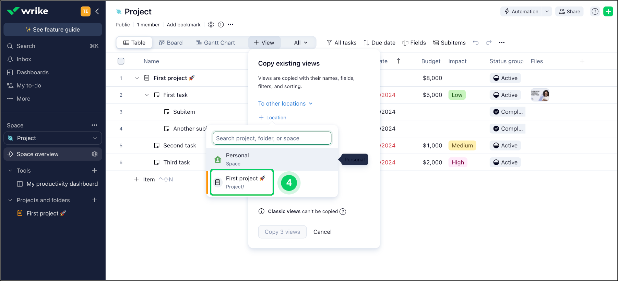Switch to the Board tab
The image size is (618, 281).
pos(171,42)
